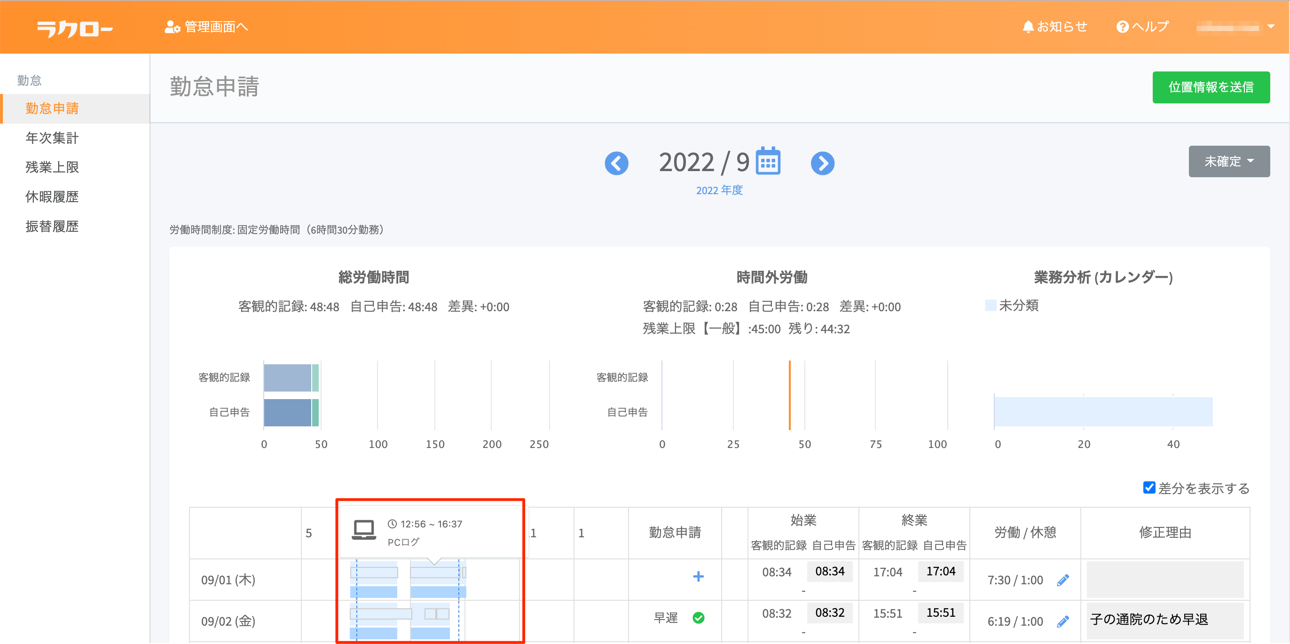The width and height of the screenshot is (1290, 644).
Task: Go to previous month arrow
Action: pos(616,163)
